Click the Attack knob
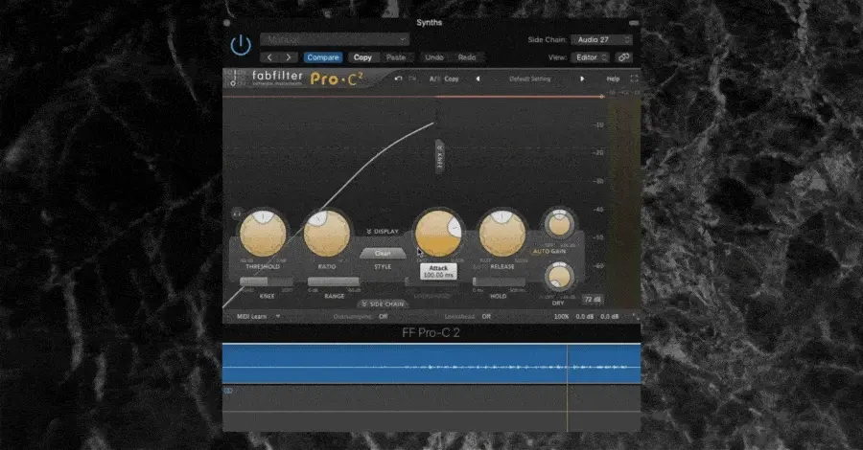Image resolution: width=863 pixels, height=450 pixels. click(438, 234)
